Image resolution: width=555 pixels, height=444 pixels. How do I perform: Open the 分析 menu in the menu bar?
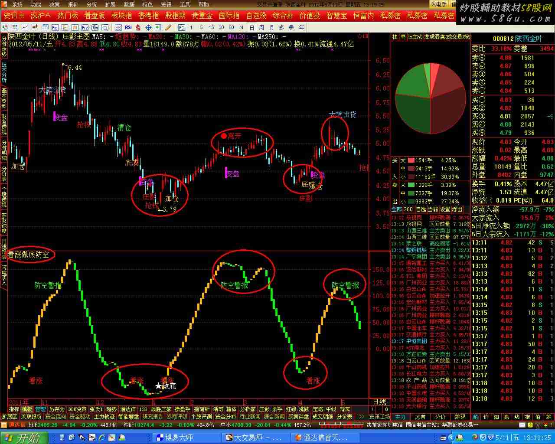tap(91, 5)
